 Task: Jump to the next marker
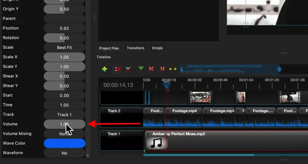(162, 69)
